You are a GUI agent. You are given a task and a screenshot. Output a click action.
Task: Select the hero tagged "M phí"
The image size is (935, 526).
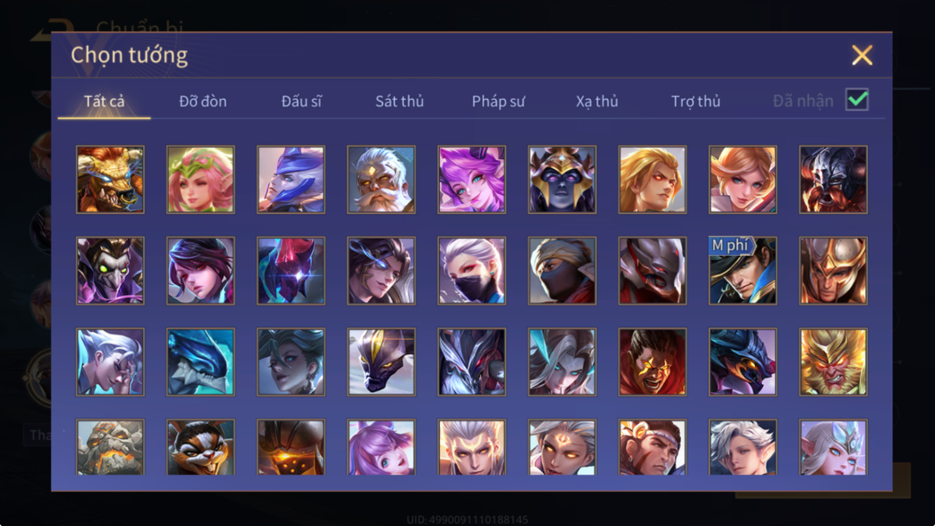pyautogui.click(x=742, y=271)
